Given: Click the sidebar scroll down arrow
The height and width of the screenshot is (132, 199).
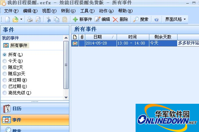Looking at the screenshot, I should pyautogui.click(x=66, y=97).
